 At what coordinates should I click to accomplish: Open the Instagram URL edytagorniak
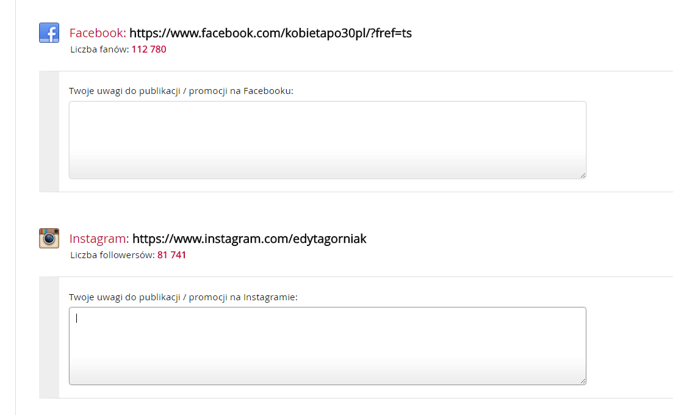coord(250,239)
